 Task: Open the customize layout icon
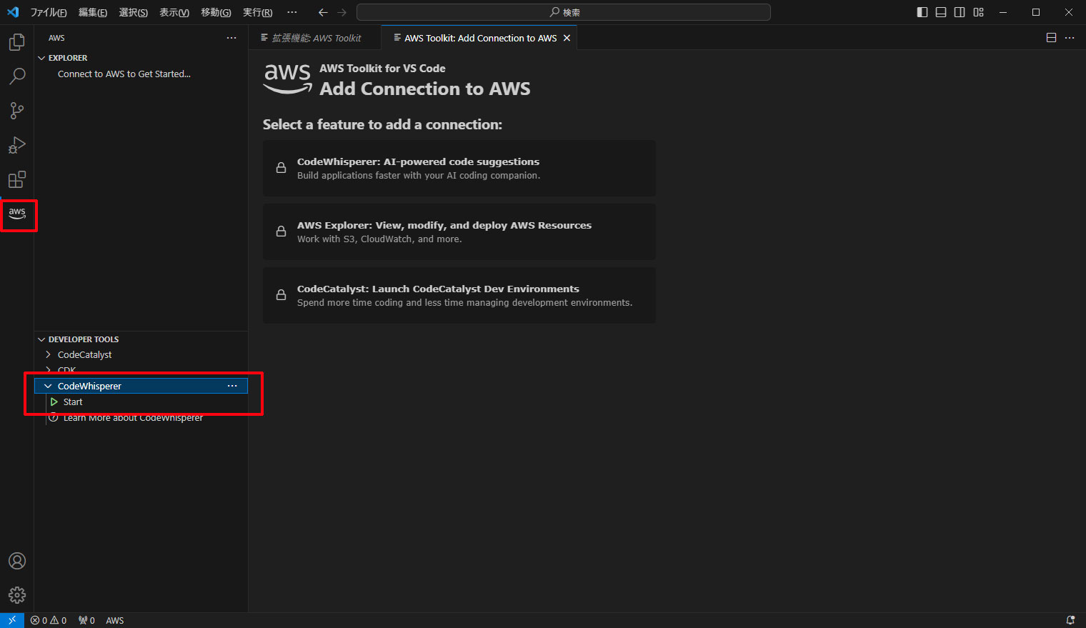pyautogui.click(x=979, y=12)
